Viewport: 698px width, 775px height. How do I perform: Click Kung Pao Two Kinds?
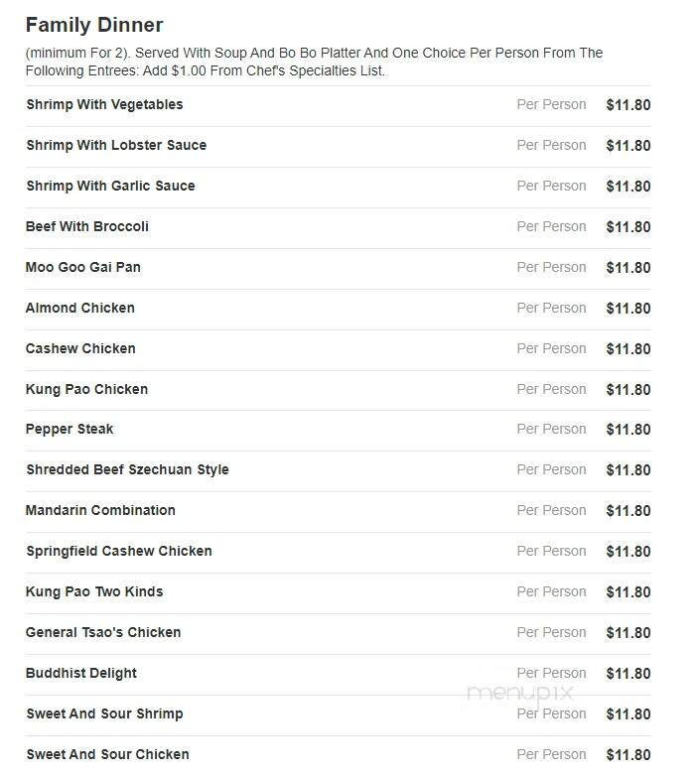(x=94, y=591)
